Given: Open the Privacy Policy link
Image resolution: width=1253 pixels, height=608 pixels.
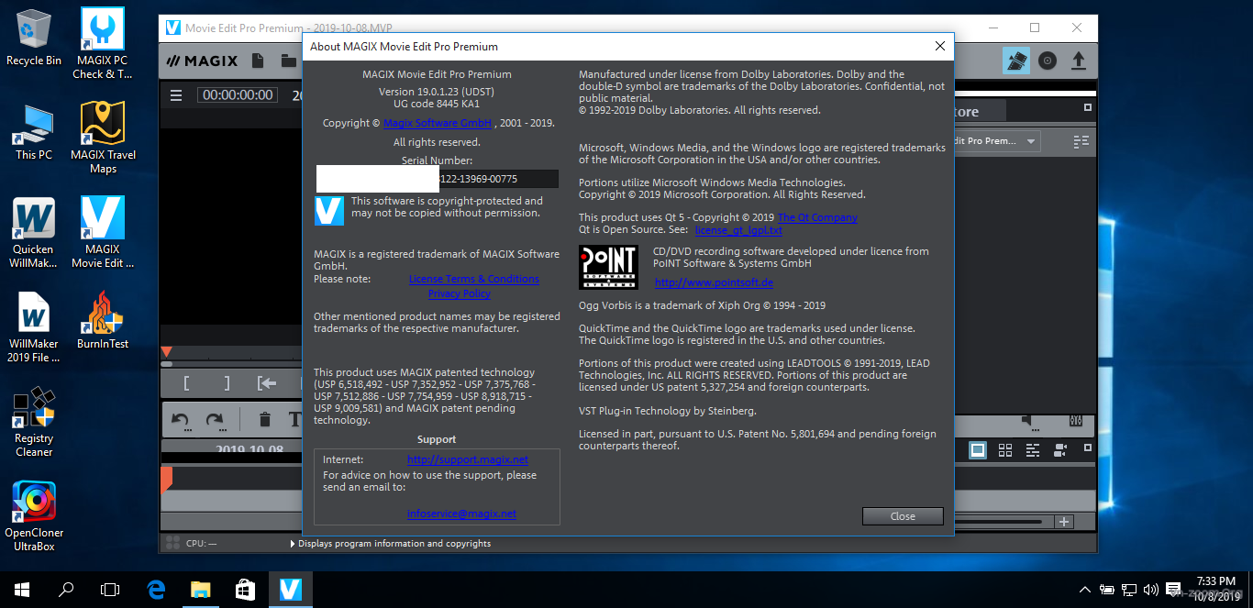Looking at the screenshot, I should 459,293.
